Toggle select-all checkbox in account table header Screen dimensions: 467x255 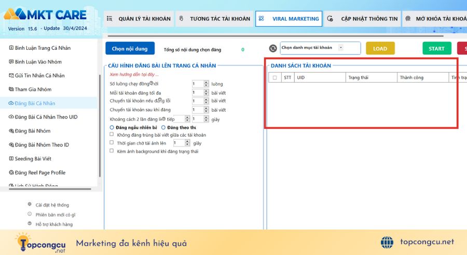274,77
